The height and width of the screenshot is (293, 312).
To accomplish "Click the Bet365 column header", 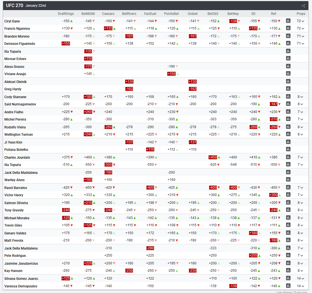I will point(213,14).
